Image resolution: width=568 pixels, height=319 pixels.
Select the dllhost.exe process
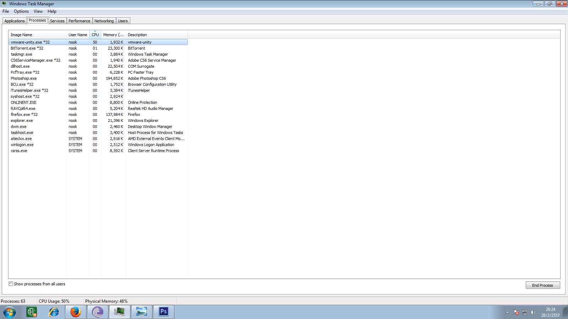(98, 66)
